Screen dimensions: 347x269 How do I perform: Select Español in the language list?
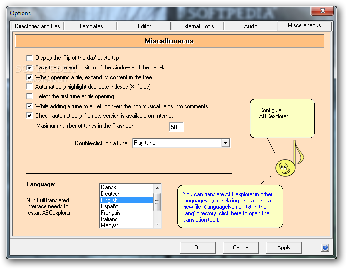click(x=126, y=206)
